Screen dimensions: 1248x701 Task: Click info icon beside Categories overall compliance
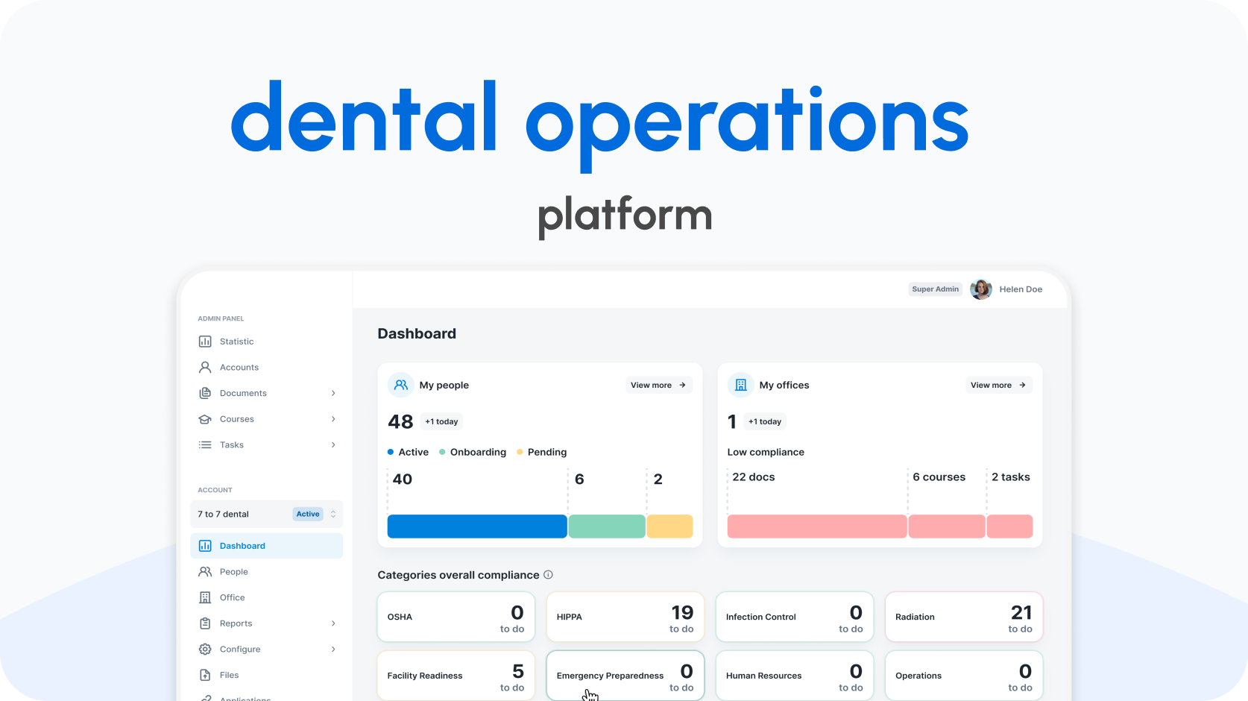[x=548, y=575]
